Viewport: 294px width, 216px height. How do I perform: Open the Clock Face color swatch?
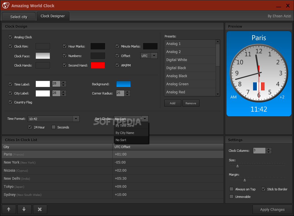[x=43, y=56]
